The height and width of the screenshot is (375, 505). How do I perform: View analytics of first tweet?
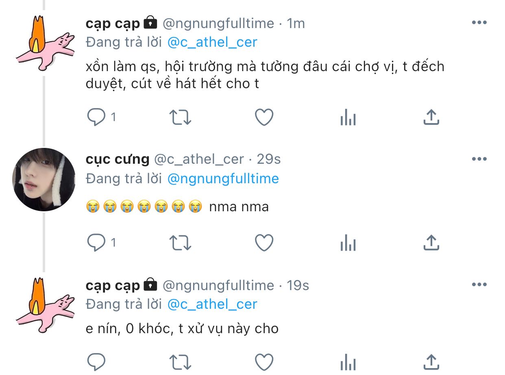[x=348, y=118]
